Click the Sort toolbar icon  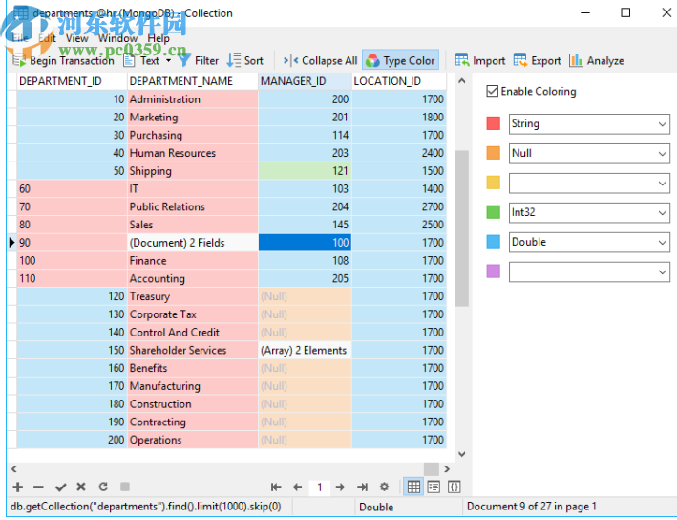244,60
